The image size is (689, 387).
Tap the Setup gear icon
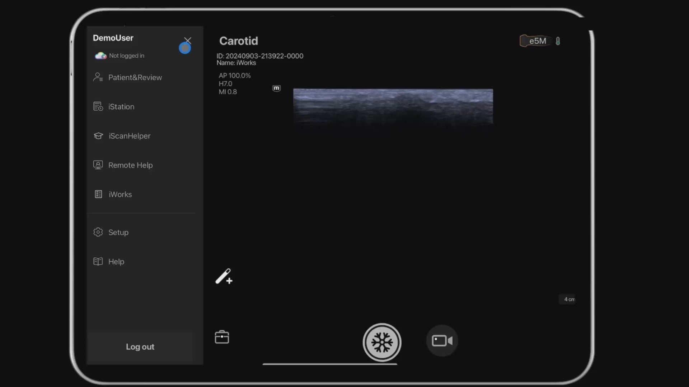(x=98, y=232)
